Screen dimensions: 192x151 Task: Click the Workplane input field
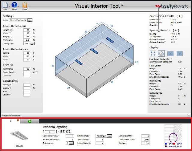click(x=27, y=40)
